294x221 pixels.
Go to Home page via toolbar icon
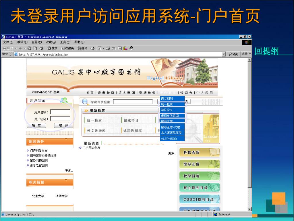point(41,48)
